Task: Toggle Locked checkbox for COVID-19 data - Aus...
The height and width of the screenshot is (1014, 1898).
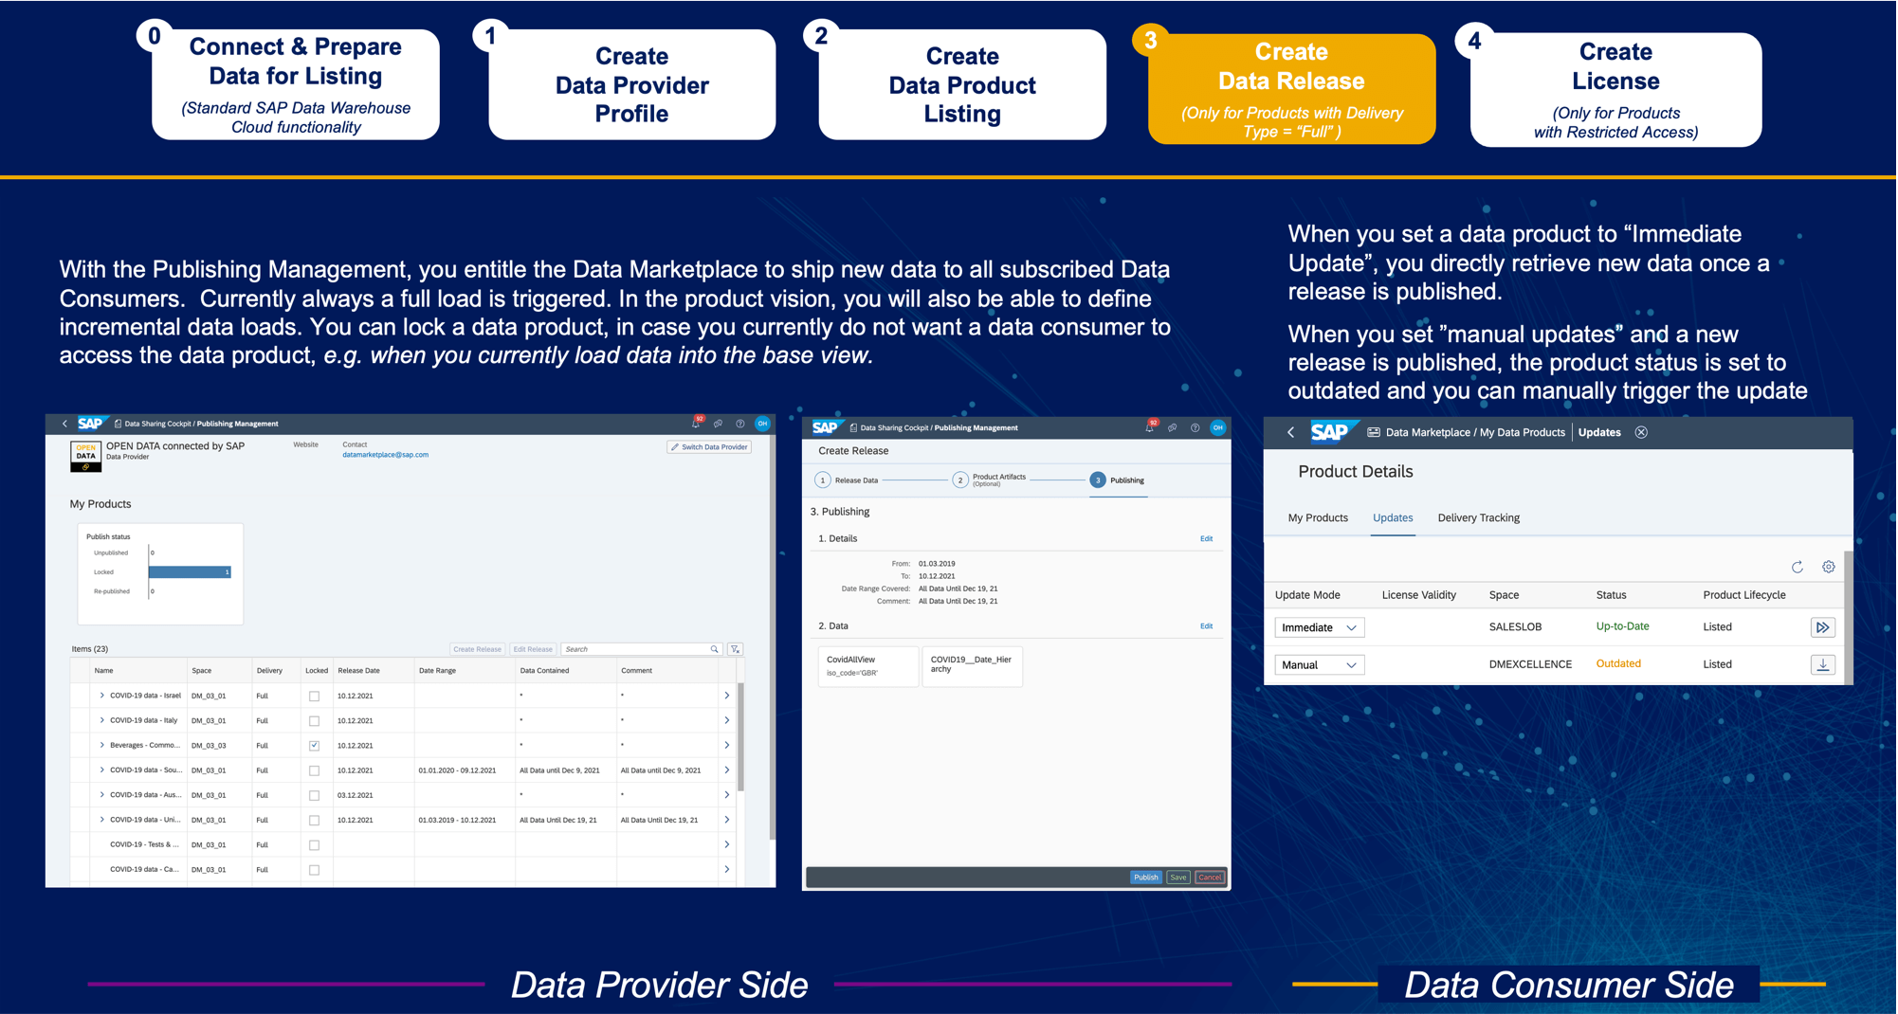Action: 315,795
